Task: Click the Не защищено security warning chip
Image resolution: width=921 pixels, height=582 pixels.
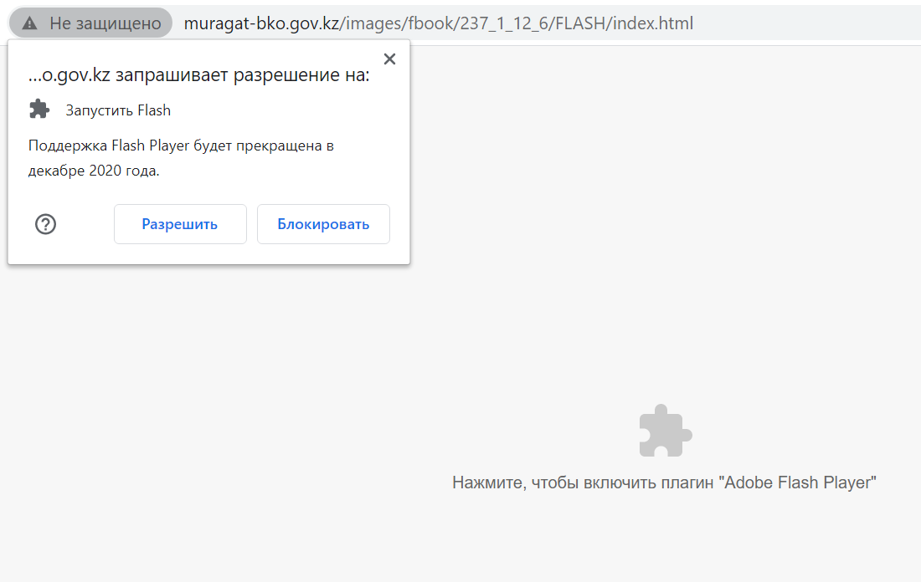Action: click(x=90, y=23)
